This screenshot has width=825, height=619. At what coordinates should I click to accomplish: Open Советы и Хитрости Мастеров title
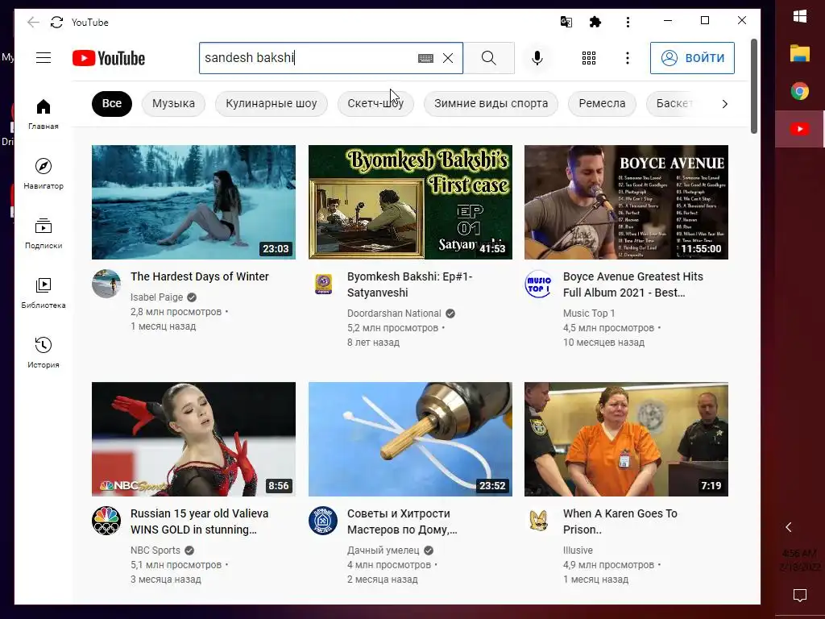[402, 521]
